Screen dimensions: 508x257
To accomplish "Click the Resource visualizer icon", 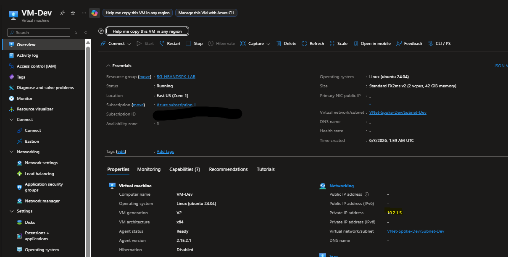I will [x=12, y=109].
